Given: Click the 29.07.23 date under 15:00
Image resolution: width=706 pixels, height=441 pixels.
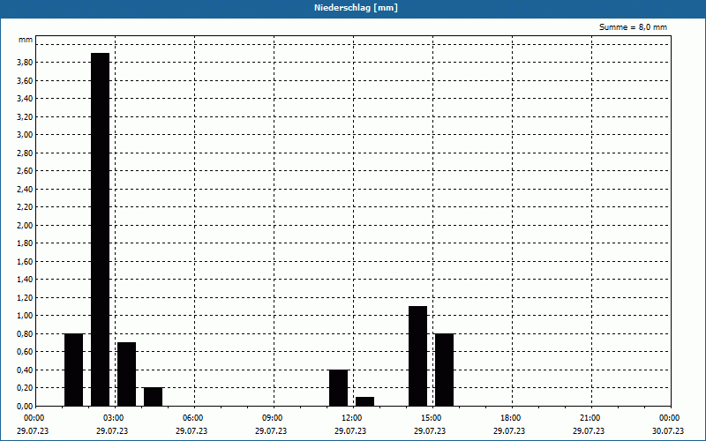Looking at the screenshot, I should [430, 431].
